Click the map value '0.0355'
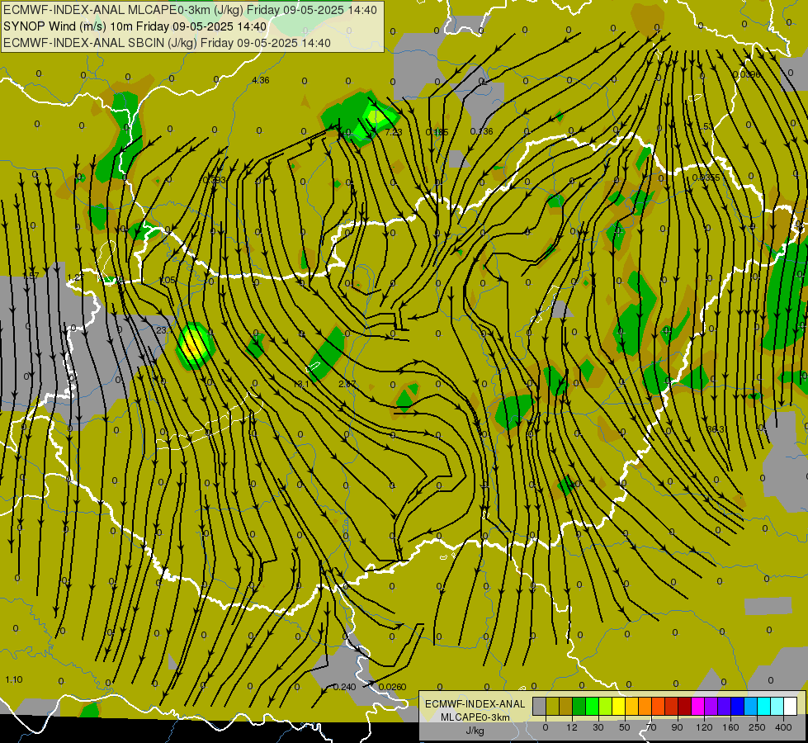Screen dimensions: 808x743 coord(706,177)
